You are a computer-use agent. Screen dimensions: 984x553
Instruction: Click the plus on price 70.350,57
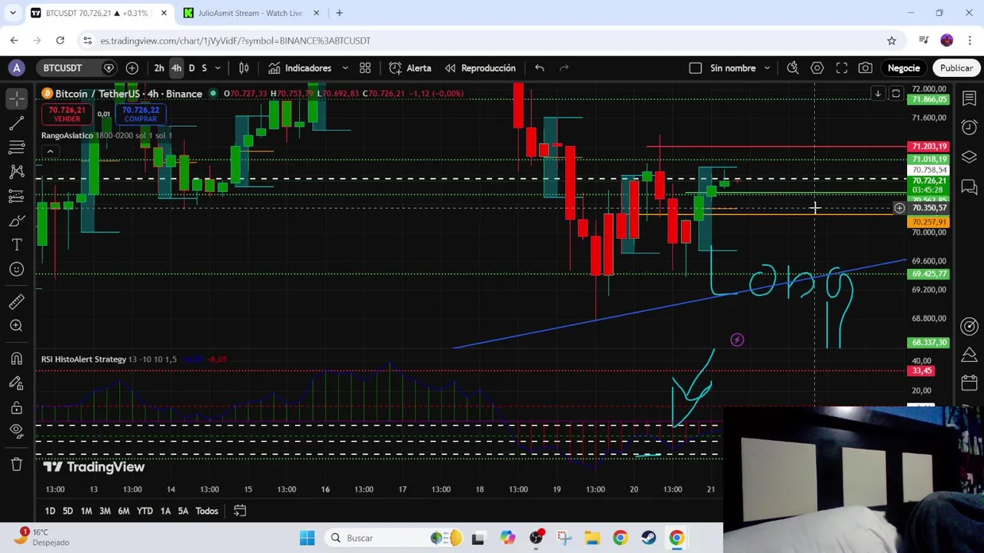click(899, 208)
